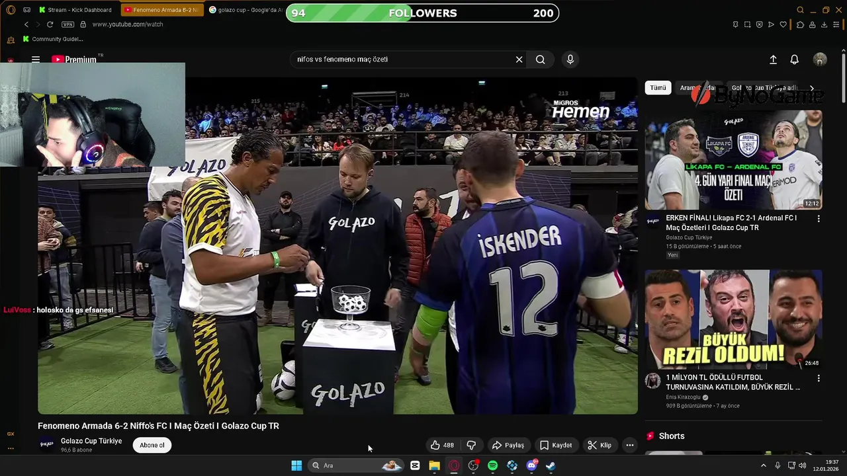Open Discord from the taskbar
This screenshot has height=476, width=847.
tap(531, 465)
